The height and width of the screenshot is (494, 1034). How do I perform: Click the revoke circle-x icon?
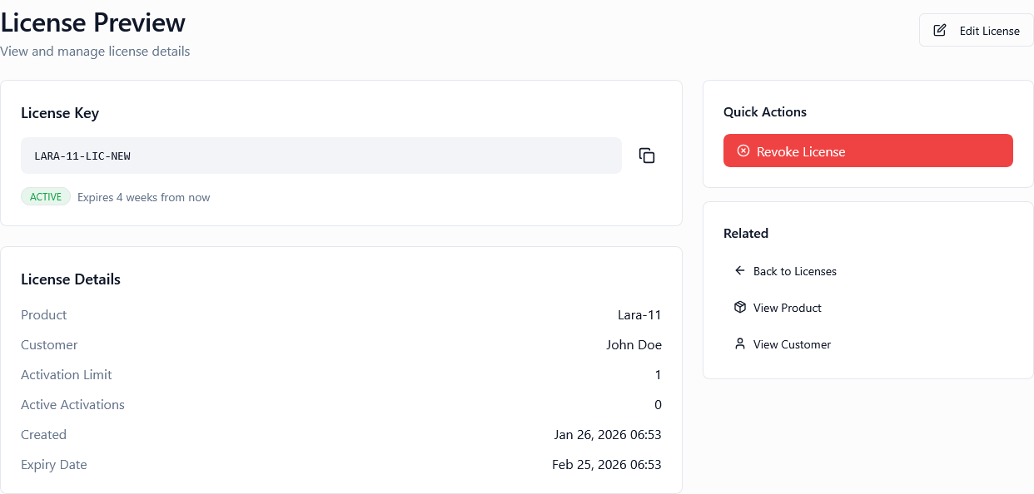click(x=743, y=151)
